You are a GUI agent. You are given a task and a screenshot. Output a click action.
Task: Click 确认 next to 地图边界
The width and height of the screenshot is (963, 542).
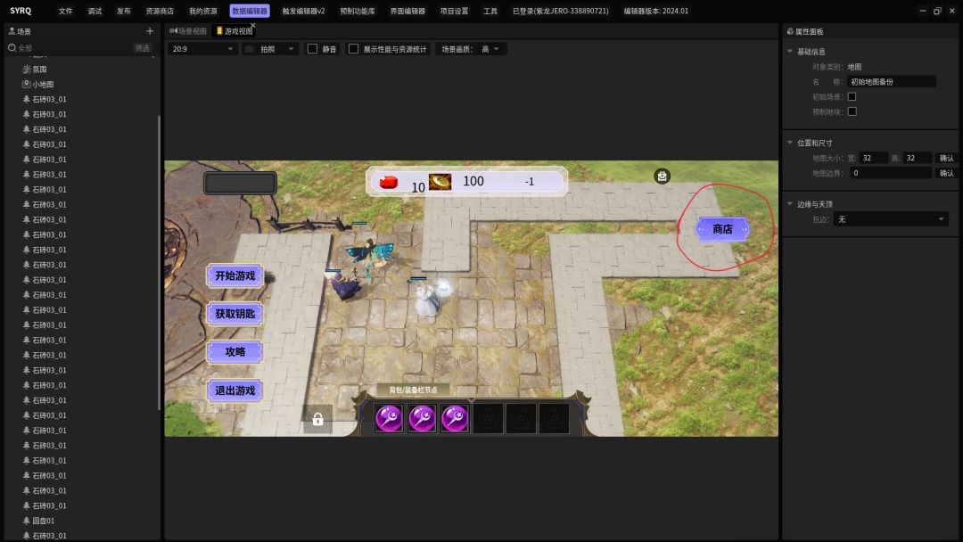tap(946, 173)
